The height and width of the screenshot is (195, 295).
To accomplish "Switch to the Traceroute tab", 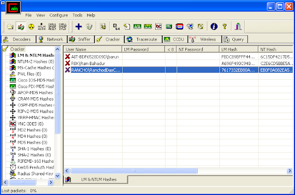I will (143, 40).
